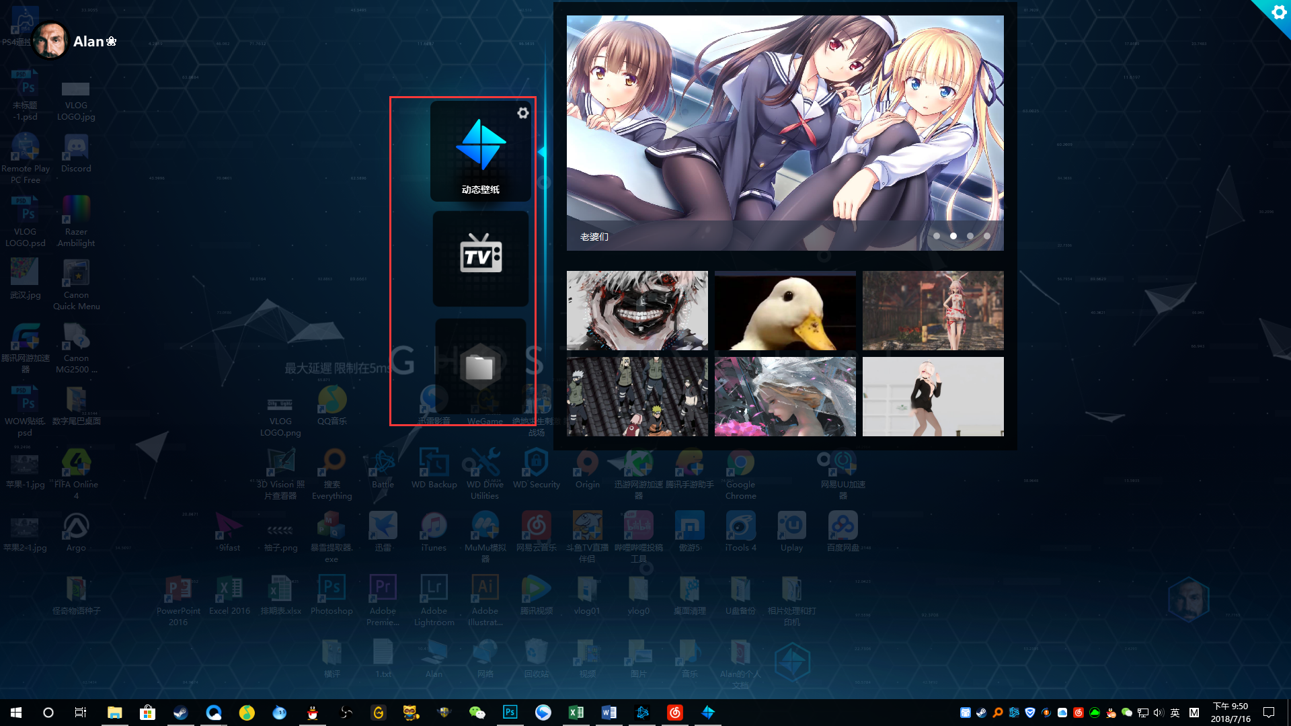This screenshot has width=1291, height=726.
Task: Switch the 英 input language indicator
Action: 1175,713
